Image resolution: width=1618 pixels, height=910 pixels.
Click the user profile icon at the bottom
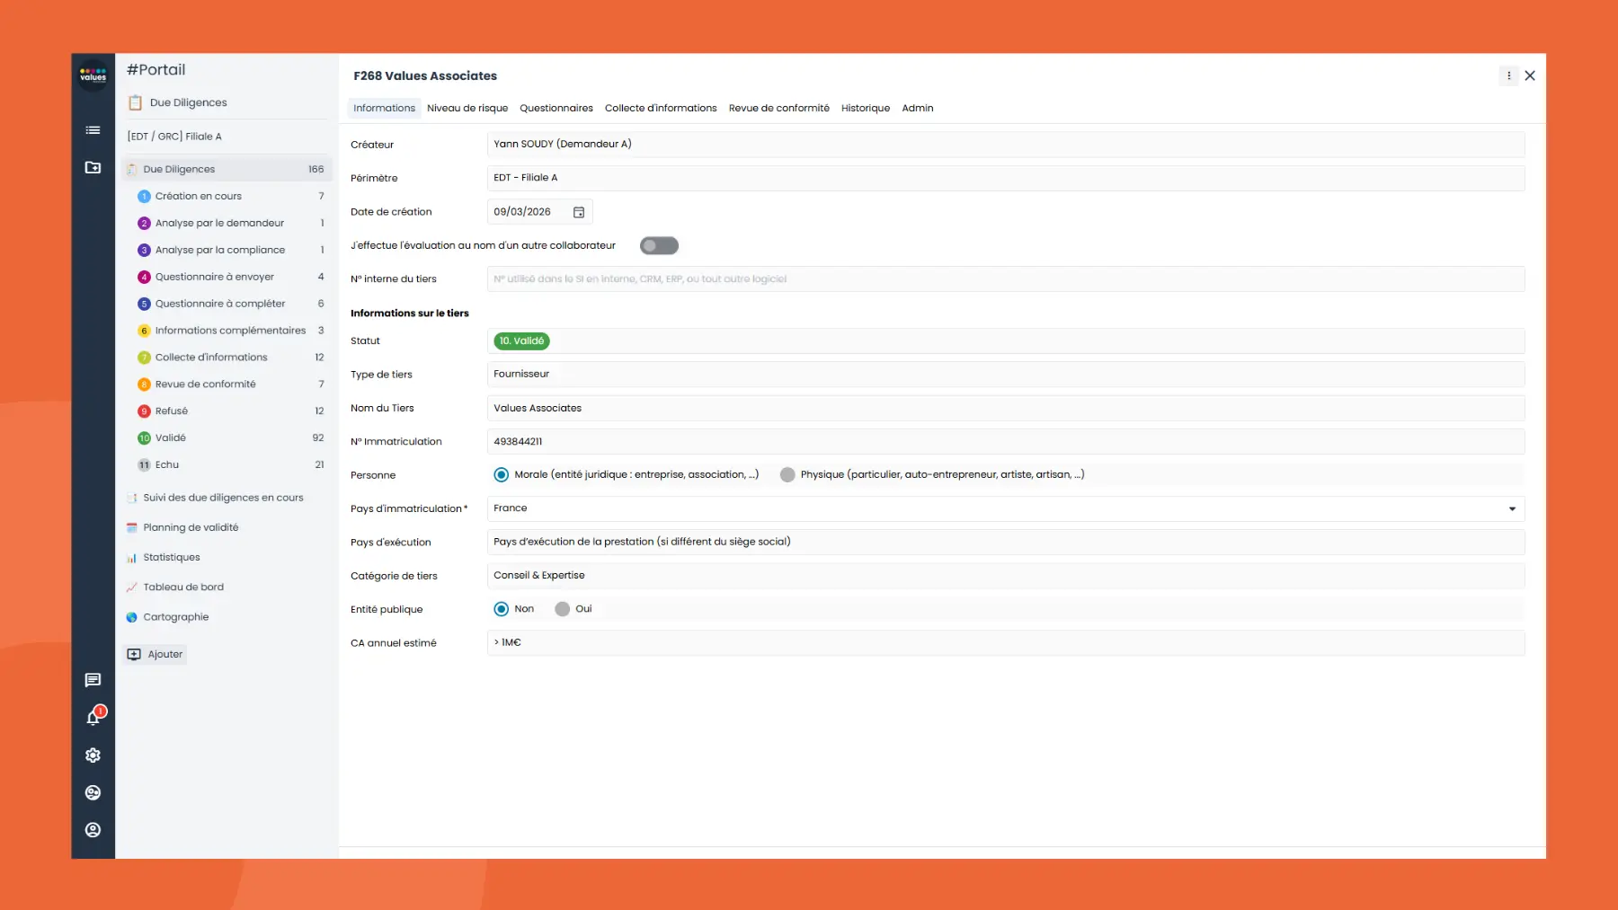pyautogui.click(x=93, y=830)
